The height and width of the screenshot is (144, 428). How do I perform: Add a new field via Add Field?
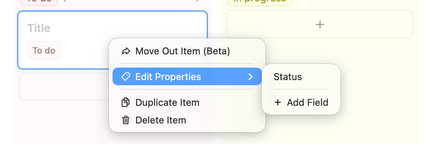301,102
